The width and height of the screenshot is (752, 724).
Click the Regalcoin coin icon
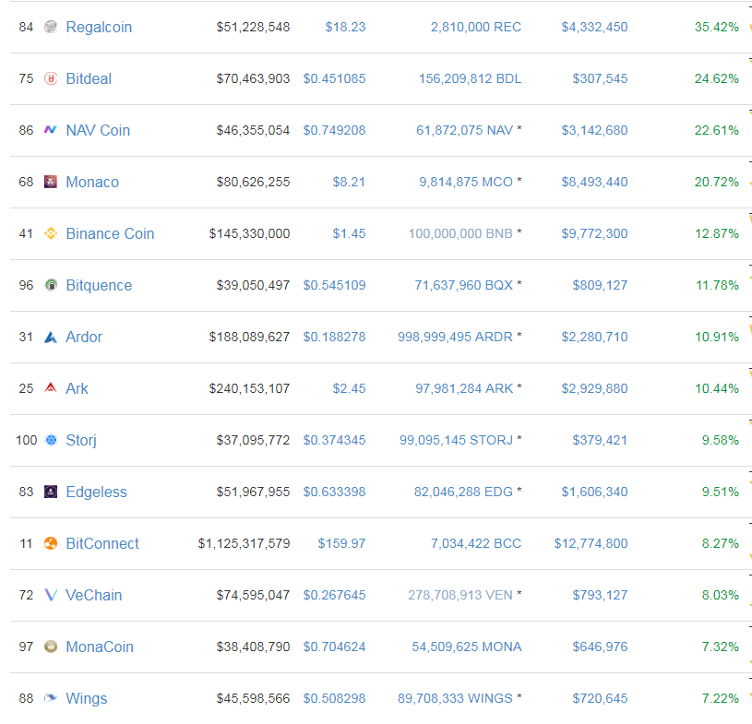51,27
